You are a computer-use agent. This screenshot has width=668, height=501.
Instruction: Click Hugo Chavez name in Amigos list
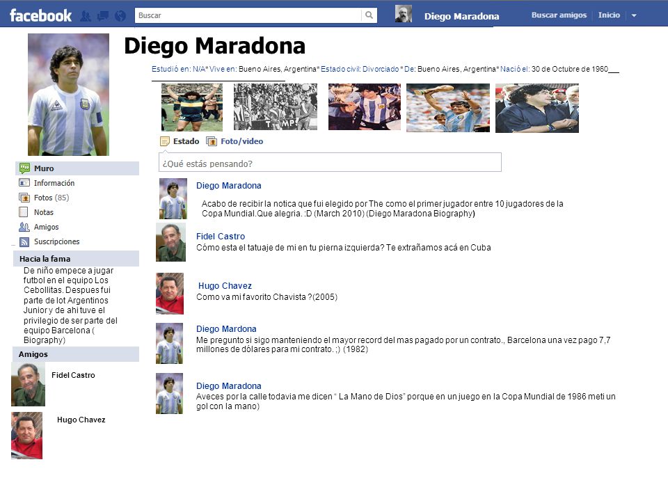coord(81,420)
